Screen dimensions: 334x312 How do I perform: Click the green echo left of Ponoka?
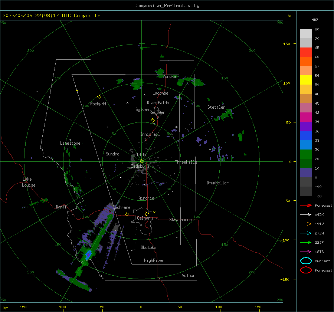pyautogui.click(x=160, y=72)
